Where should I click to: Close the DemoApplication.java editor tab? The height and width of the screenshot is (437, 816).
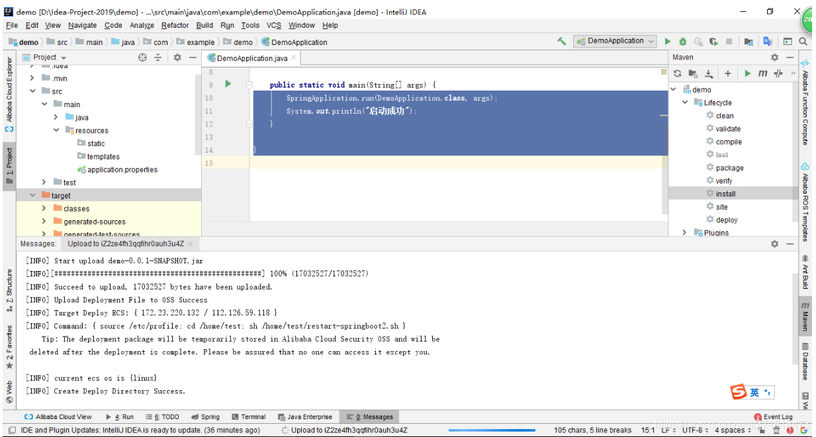pos(293,58)
